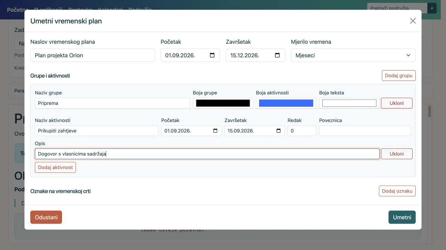Focus the Naziv grupe field
The height and width of the screenshot is (250, 446).
point(112,103)
